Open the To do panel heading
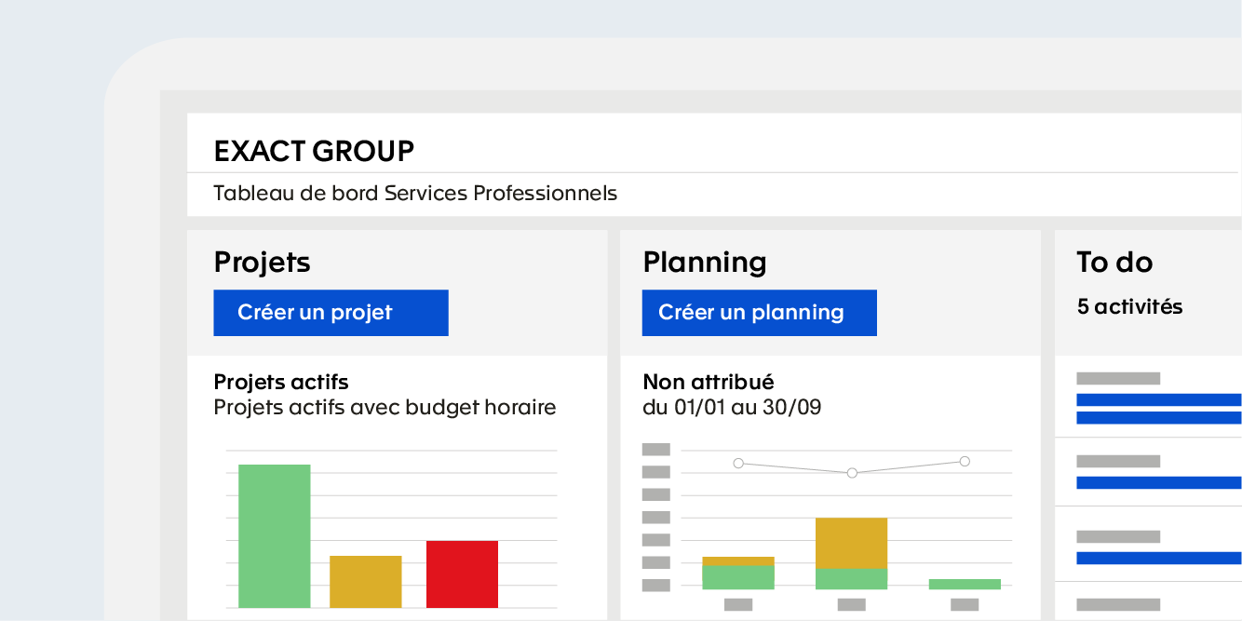 [x=1114, y=263]
